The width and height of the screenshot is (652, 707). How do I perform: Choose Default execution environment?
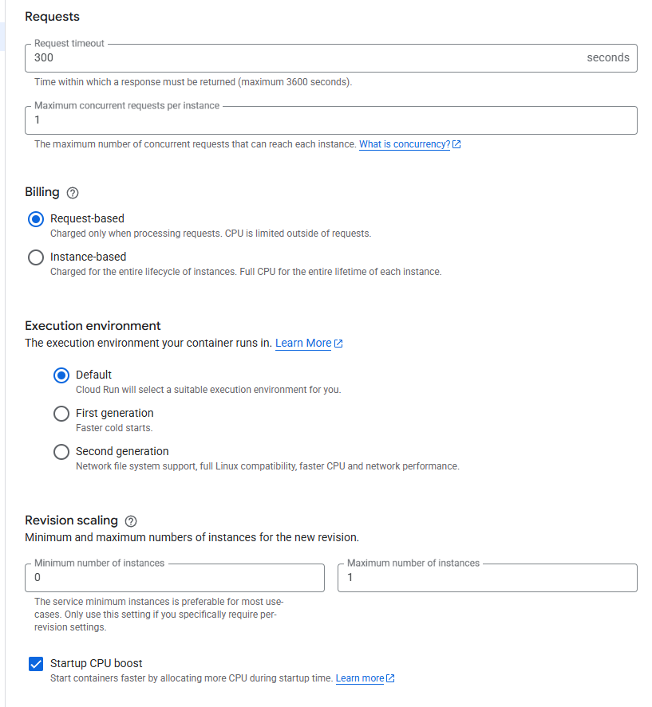[61, 375]
